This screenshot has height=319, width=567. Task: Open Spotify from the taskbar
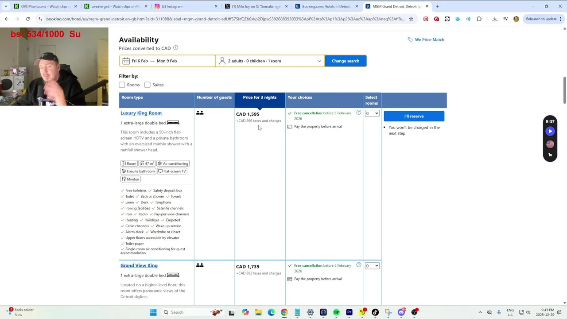coord(336,312)
